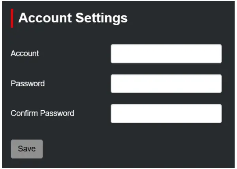Image resolution: width=237 pixels, height=169 pixels.
Task: Activate the field next to Password label
Action: pyautogui.click(x=166, y=84)
